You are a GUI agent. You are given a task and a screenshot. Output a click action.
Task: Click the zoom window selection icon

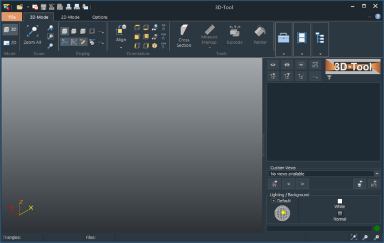click(50, 36)
